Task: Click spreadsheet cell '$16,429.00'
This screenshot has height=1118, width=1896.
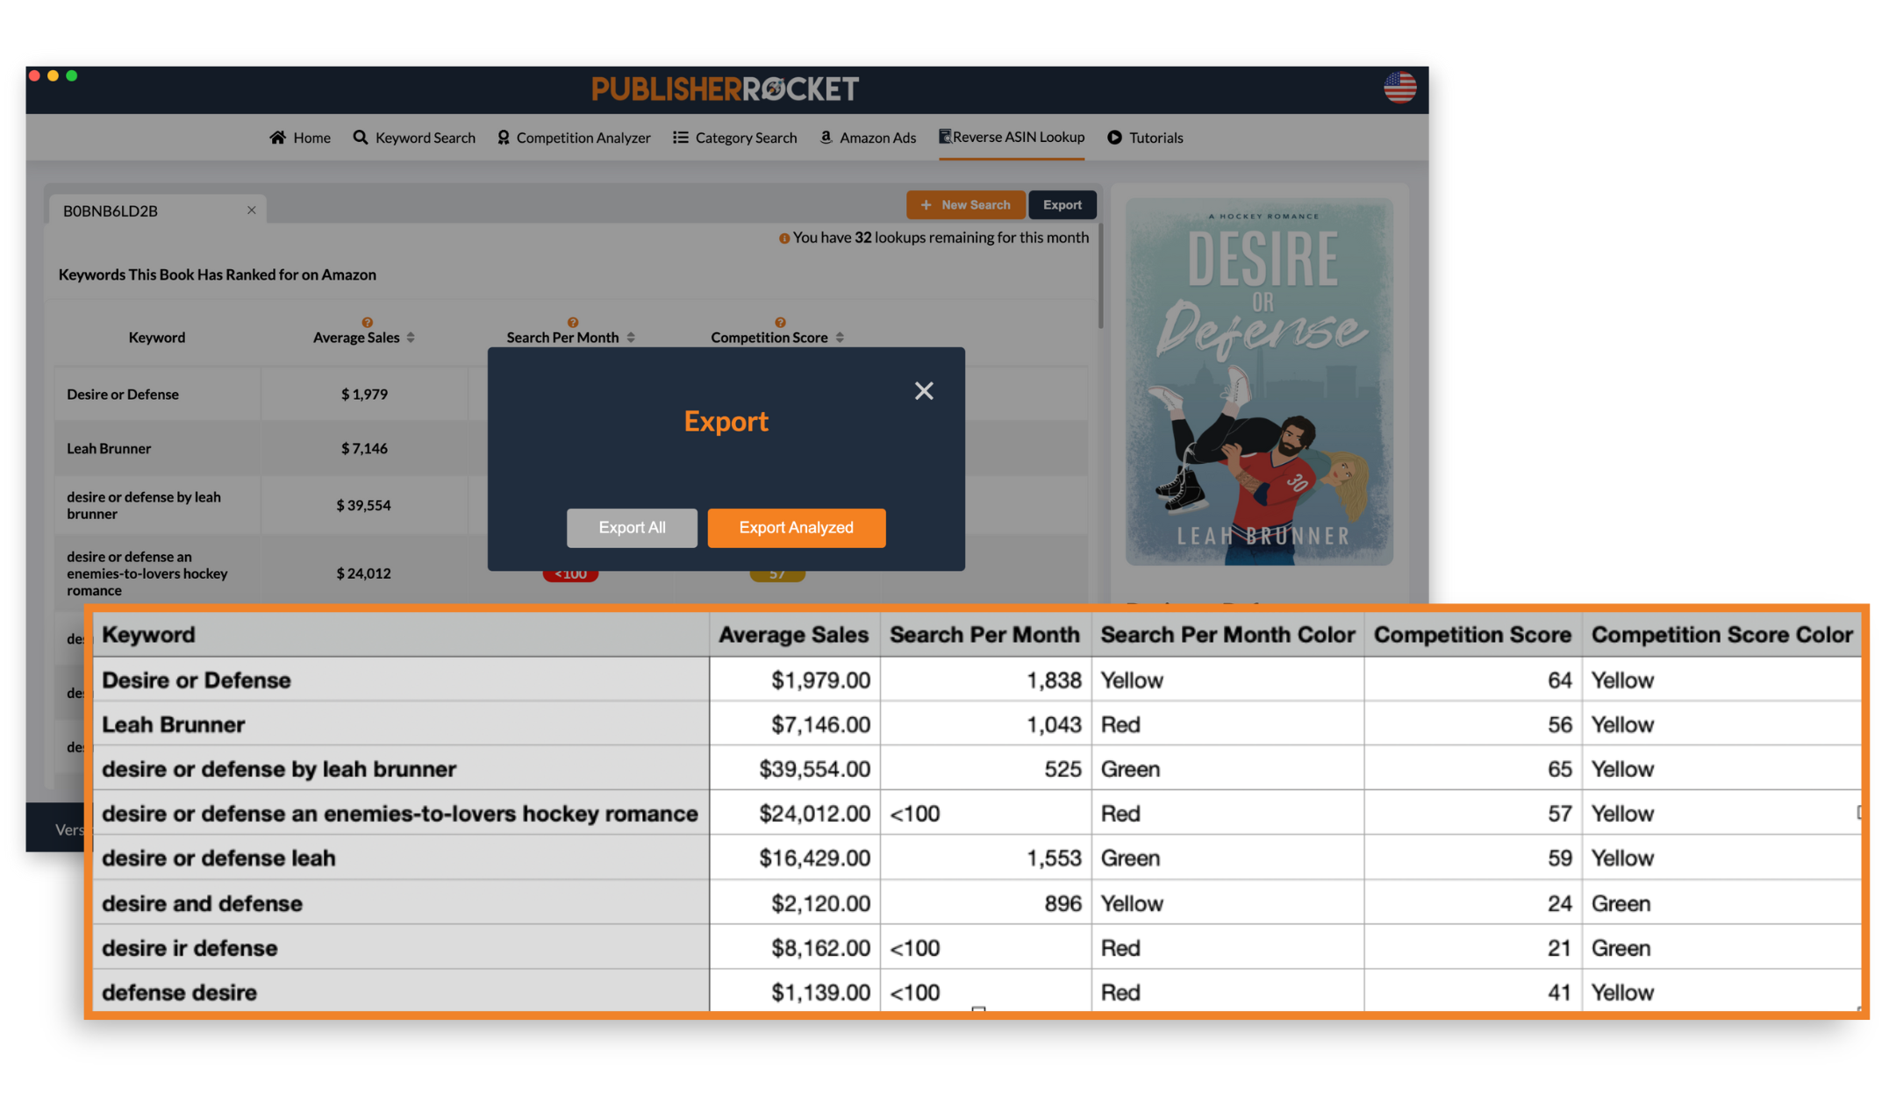Action: point(794,858)
